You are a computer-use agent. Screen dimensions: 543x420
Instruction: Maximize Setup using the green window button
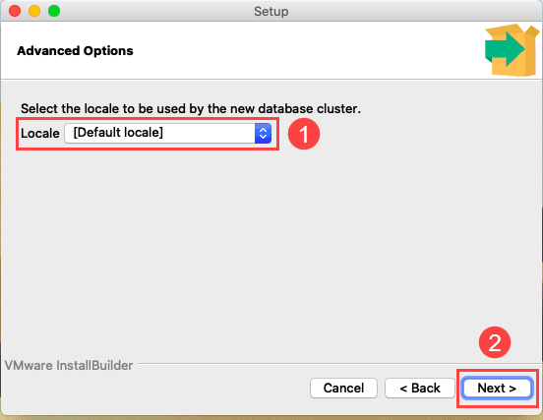(x=54, y=11)
